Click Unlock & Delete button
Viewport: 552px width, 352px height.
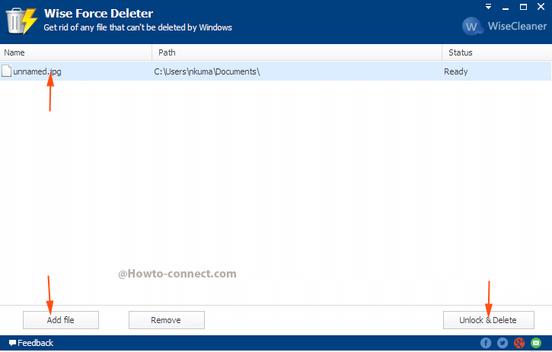(489, 320)
